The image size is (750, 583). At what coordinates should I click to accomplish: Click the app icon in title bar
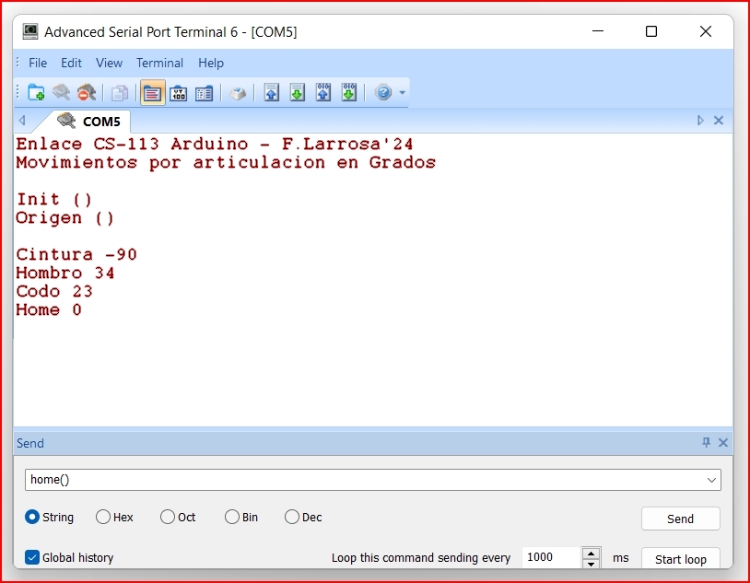[x=30, y=31]
